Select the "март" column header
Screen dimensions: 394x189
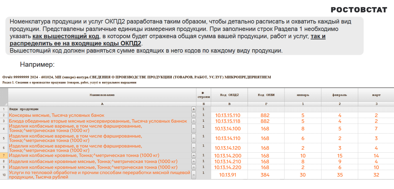[376, 95]
